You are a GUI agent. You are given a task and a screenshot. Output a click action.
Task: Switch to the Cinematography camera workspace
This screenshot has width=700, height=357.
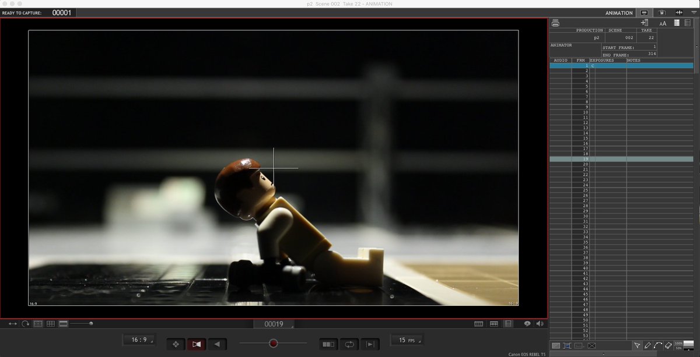click(661, 12)
